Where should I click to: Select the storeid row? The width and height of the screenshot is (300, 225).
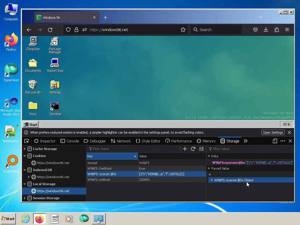146,163
